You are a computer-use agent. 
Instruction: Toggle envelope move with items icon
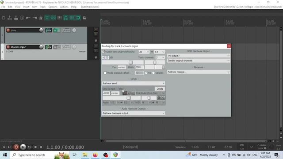coord(65,18)
